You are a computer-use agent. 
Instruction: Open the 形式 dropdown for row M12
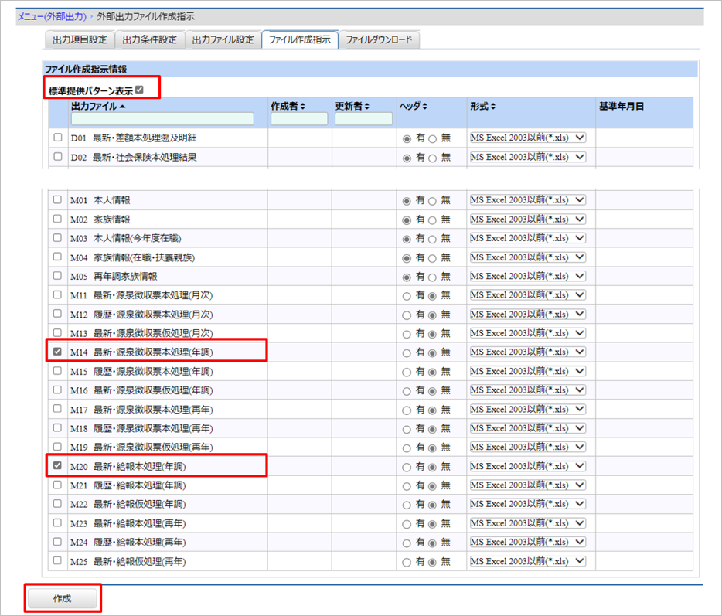point(528,314)
